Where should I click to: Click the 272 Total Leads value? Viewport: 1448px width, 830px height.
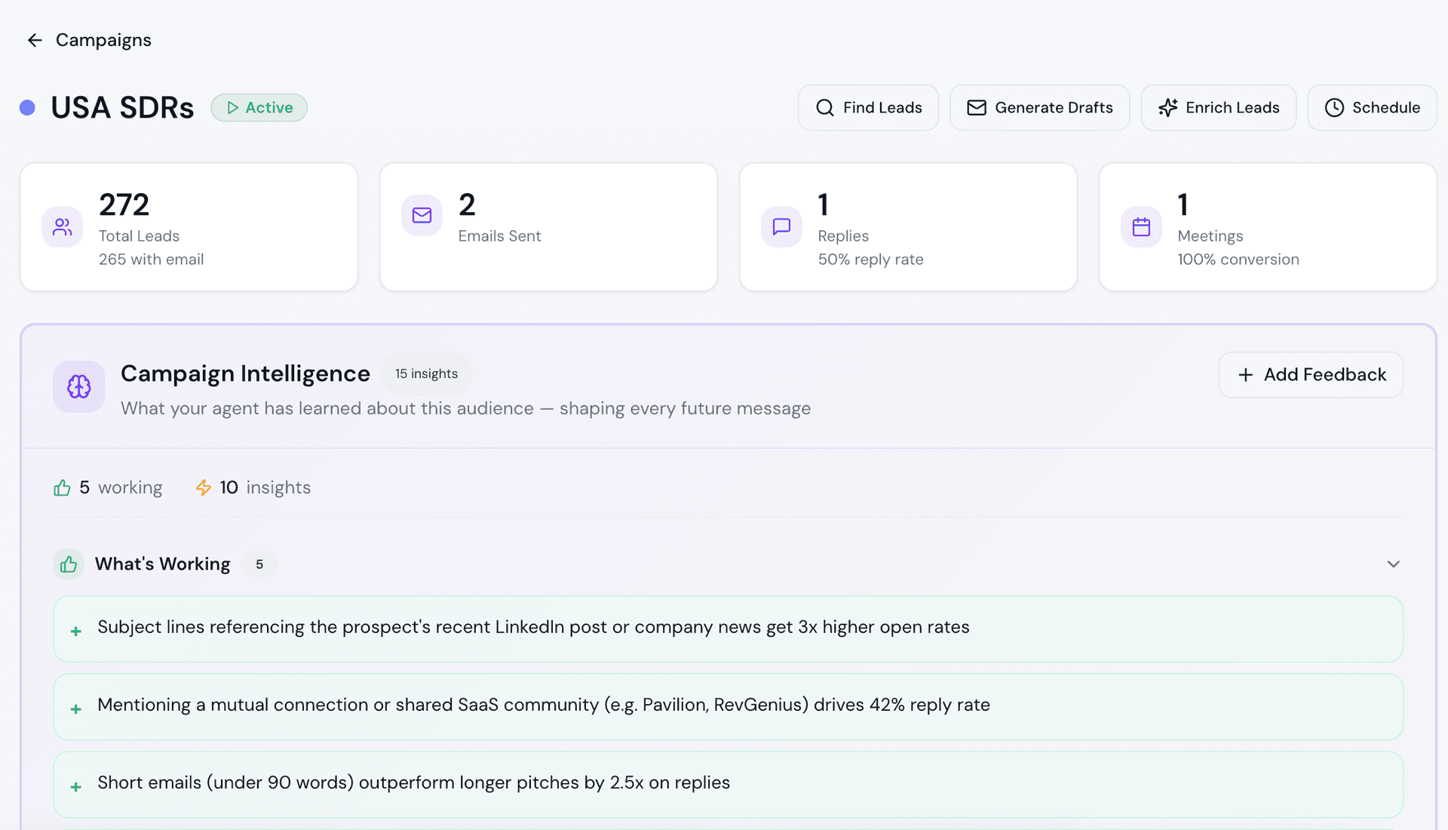coord(124,204)
